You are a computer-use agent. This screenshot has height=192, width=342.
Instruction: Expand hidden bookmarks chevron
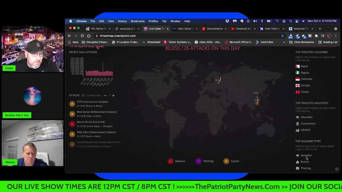(x=284, y=42)
